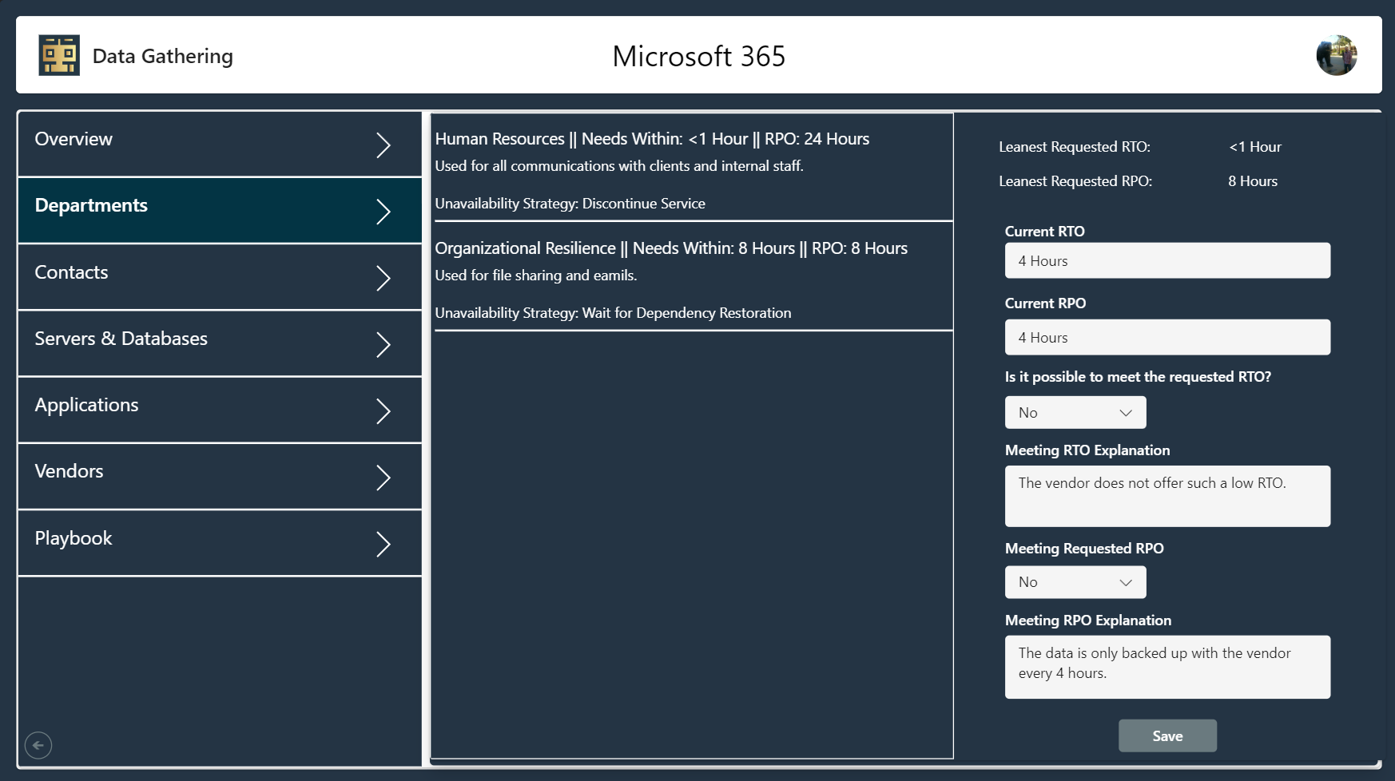Click the Leanest Requested RTO label
The image size is (1395, 781).
tap(1074, 147)
